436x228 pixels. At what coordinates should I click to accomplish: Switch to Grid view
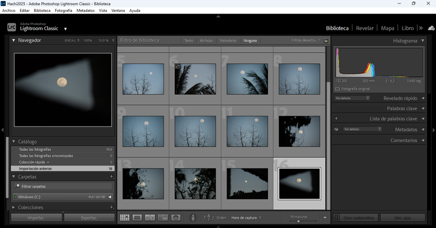click(x=124, y=218)
